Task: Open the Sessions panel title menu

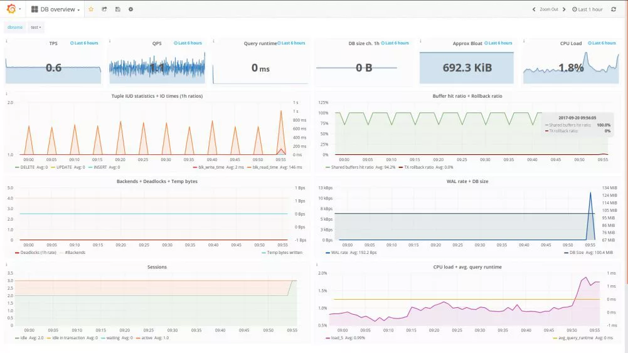Action: 157,267
